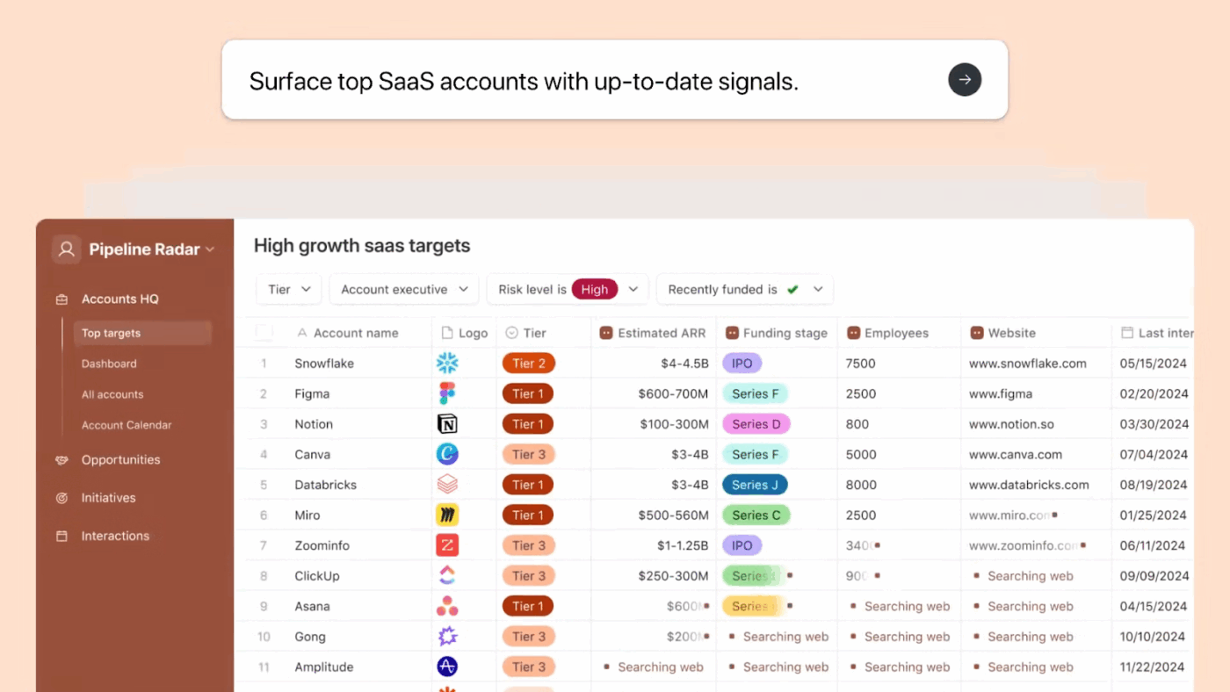The height and width of the screenshot is (692, 1230).
Task: Click the Amplitude logo icon
Action: point(447,667)
